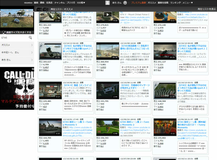
Task: Click mylist count 2,457 link
Action: (x=46, y=68)
